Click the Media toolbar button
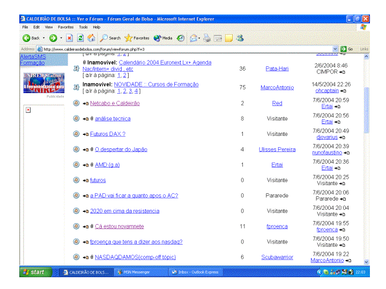This screenshot has width=386, height=289. click(163, 38)
